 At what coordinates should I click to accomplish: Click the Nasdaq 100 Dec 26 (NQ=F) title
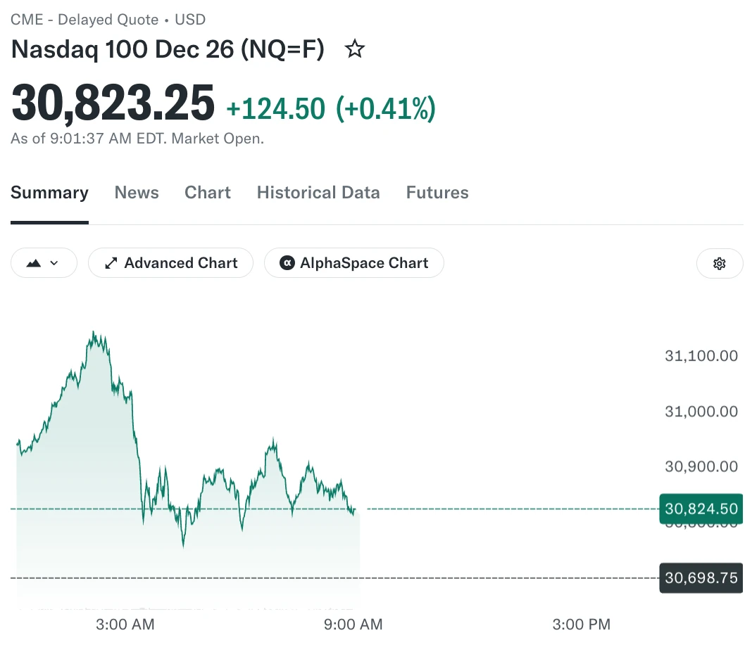(x=168, y=49)
